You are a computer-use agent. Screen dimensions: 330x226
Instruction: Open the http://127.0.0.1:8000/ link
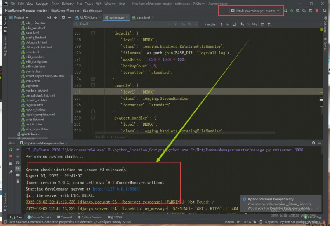(116, 189)
